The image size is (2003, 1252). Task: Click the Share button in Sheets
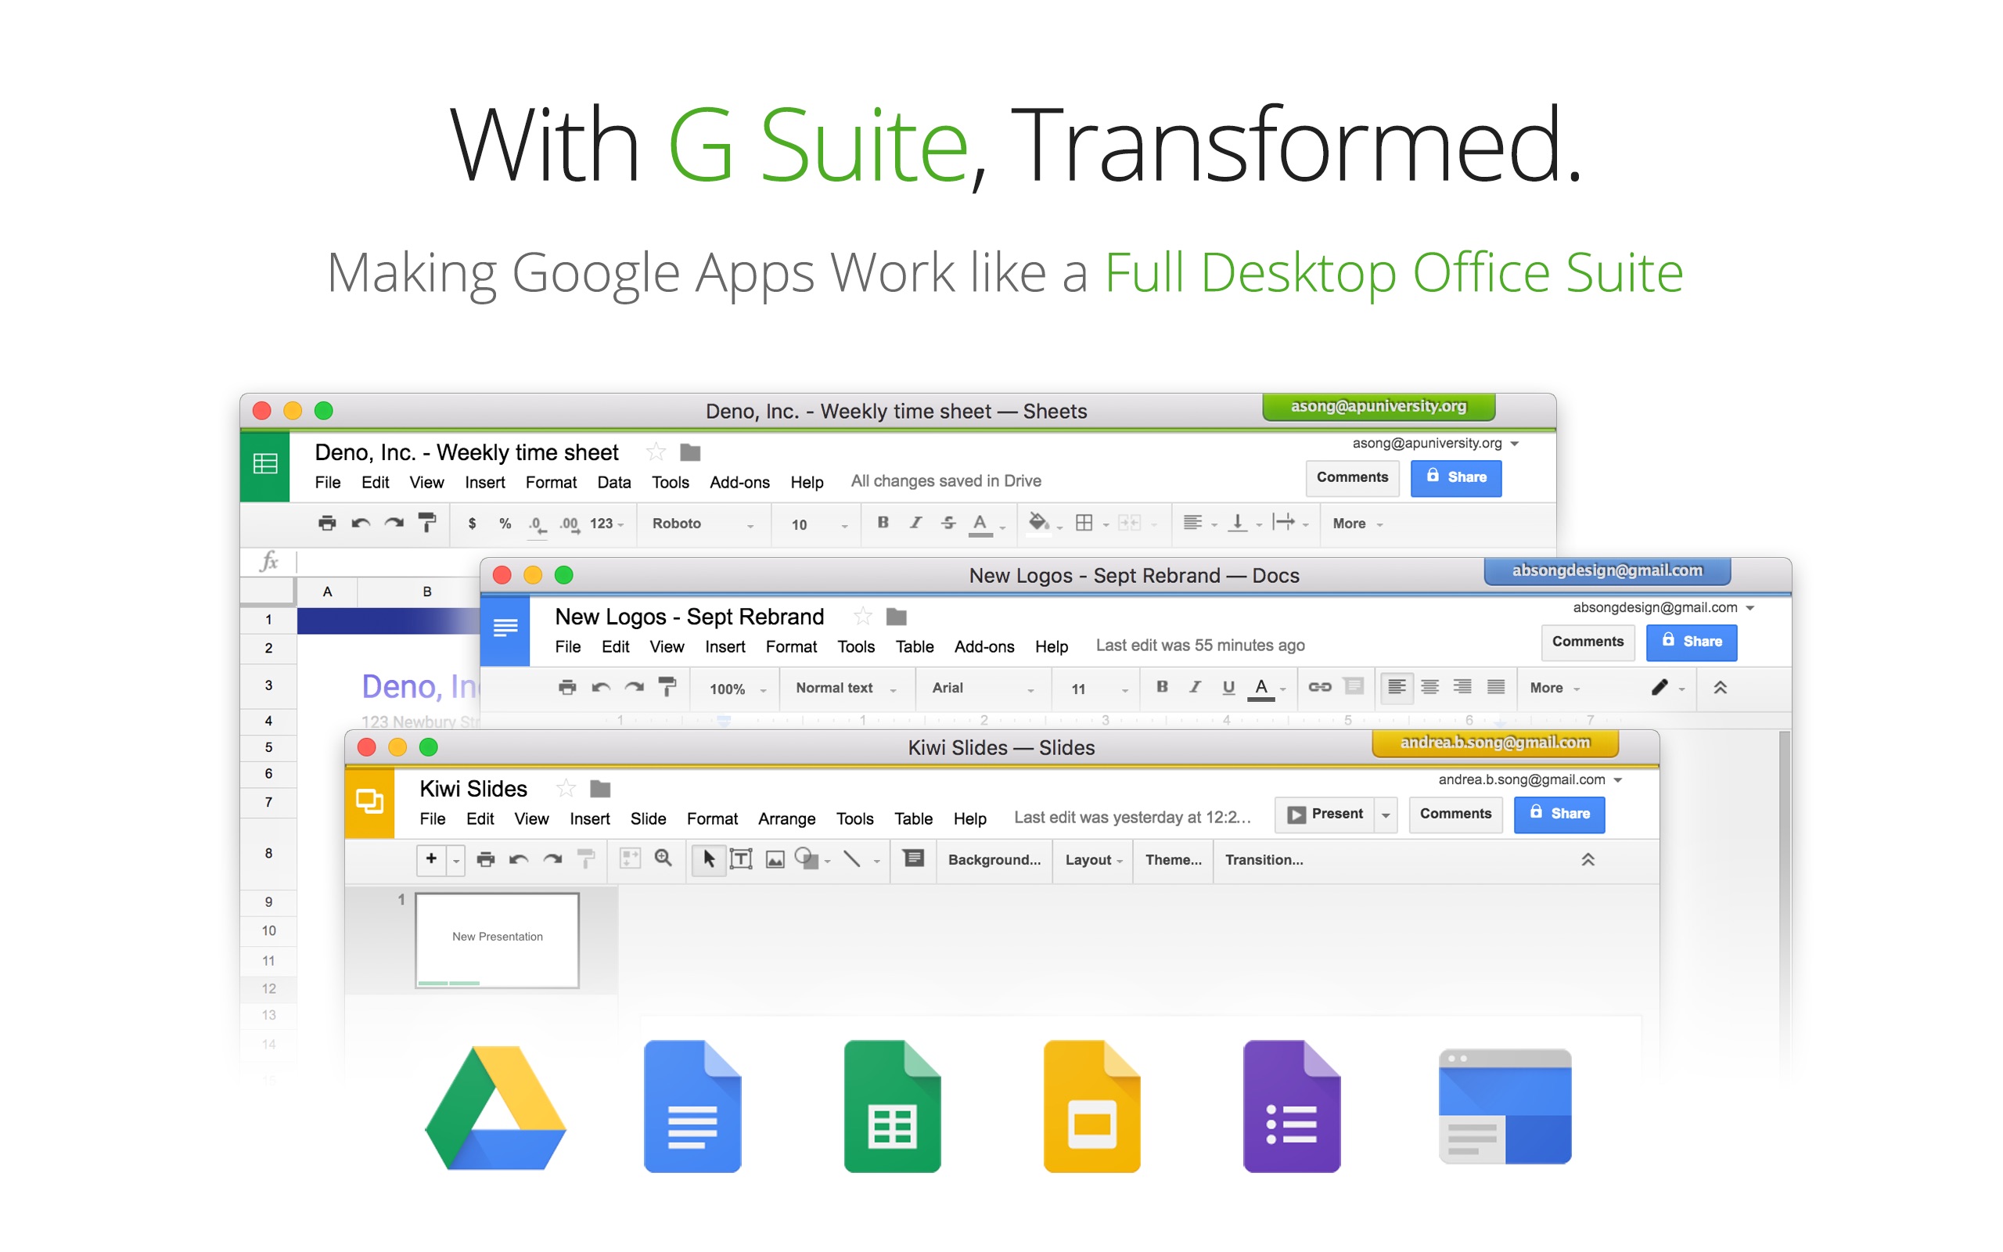pos(1456,478)
